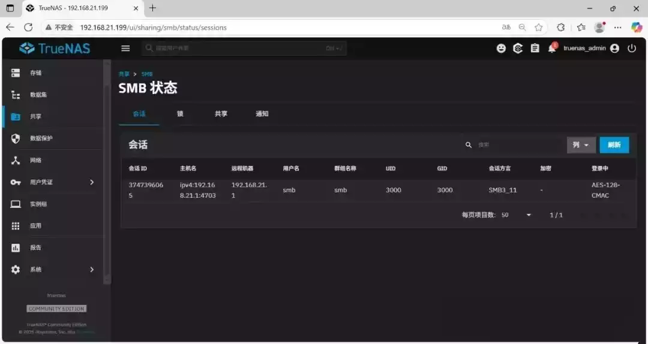Click the 刷新 refresh button
This screenshot has height=344, width=648.
[x=614, y=145]
